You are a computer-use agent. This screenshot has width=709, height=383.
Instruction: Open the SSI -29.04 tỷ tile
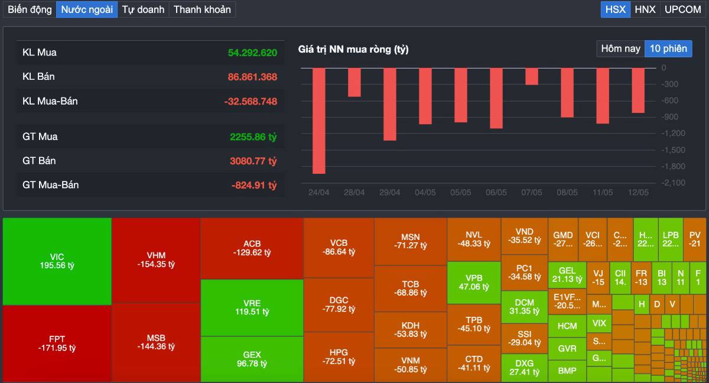click(x=524, y=339)
